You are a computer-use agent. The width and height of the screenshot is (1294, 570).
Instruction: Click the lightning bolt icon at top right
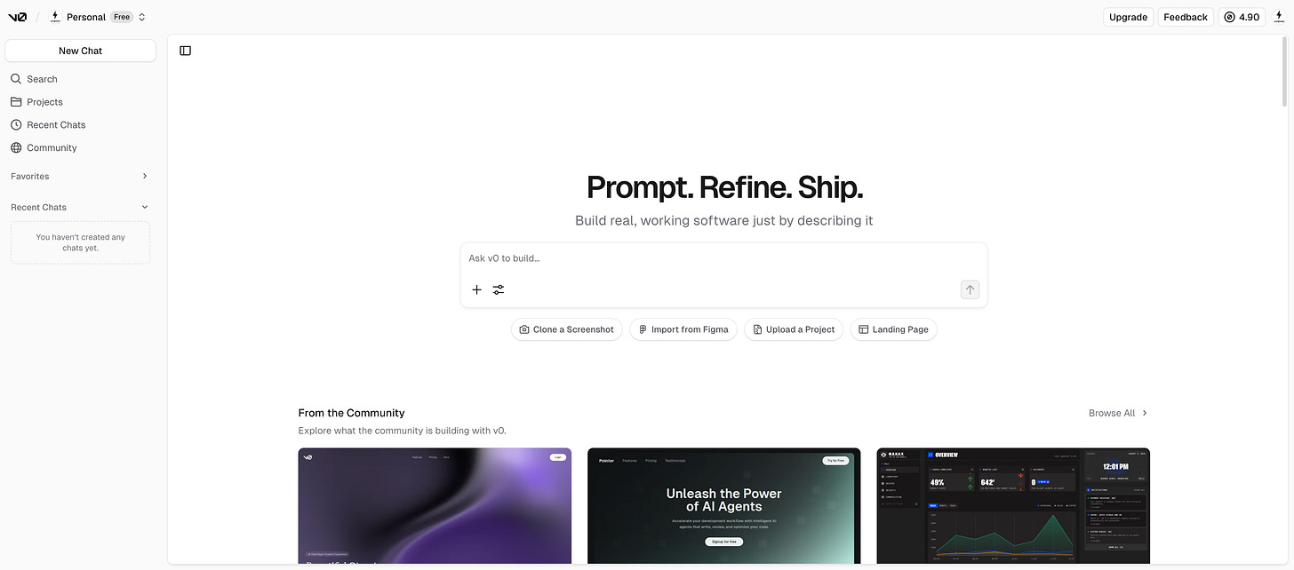[x=1279, y=17]
